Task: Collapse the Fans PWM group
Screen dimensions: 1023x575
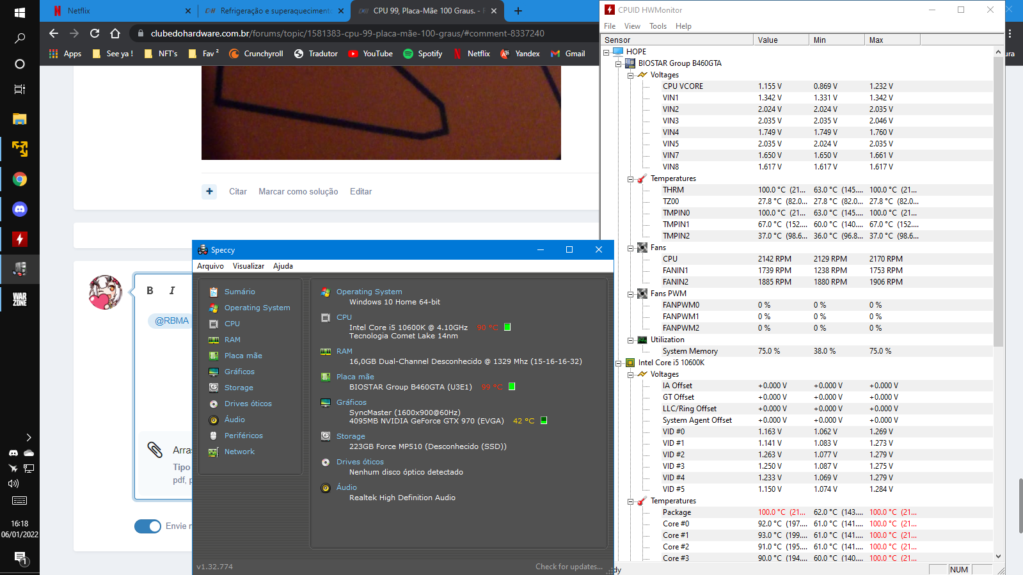Action: click(x=630, y=294)
